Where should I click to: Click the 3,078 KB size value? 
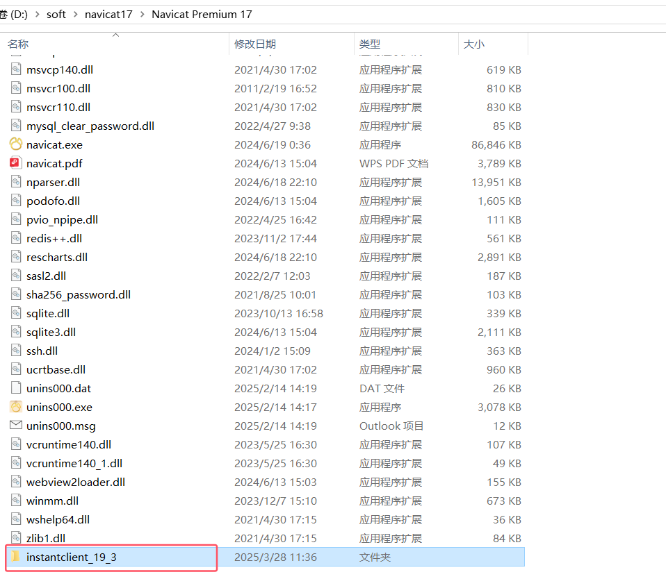tap(499, 408)
